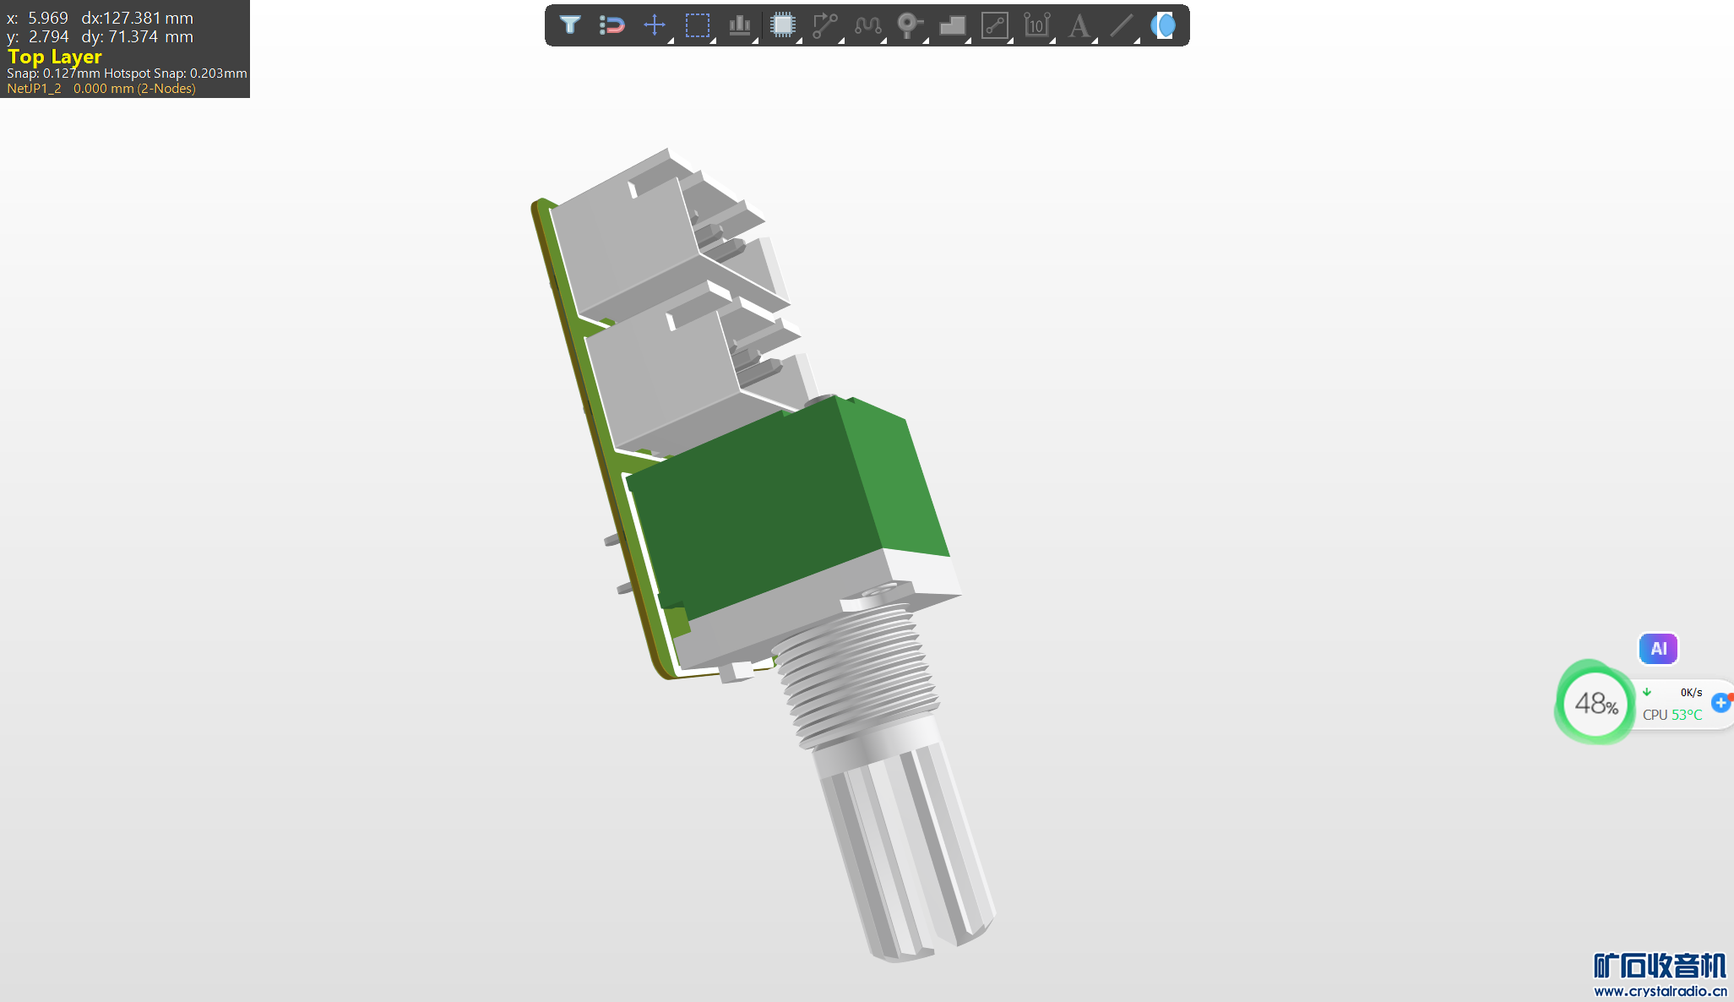Toggle the 3D body view icon
This screenshot has width=1734, height=1002.
point(1164,25)
